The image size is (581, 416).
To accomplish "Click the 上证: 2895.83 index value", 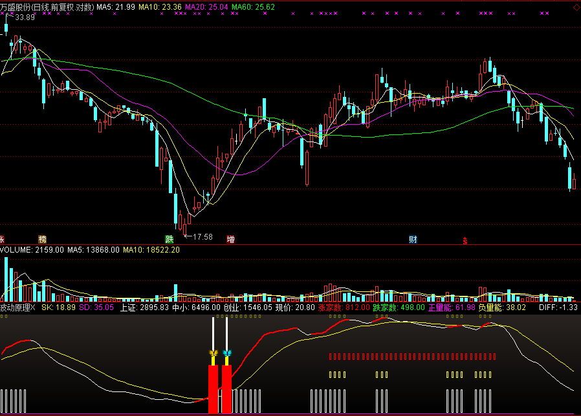I will (144, 307).
